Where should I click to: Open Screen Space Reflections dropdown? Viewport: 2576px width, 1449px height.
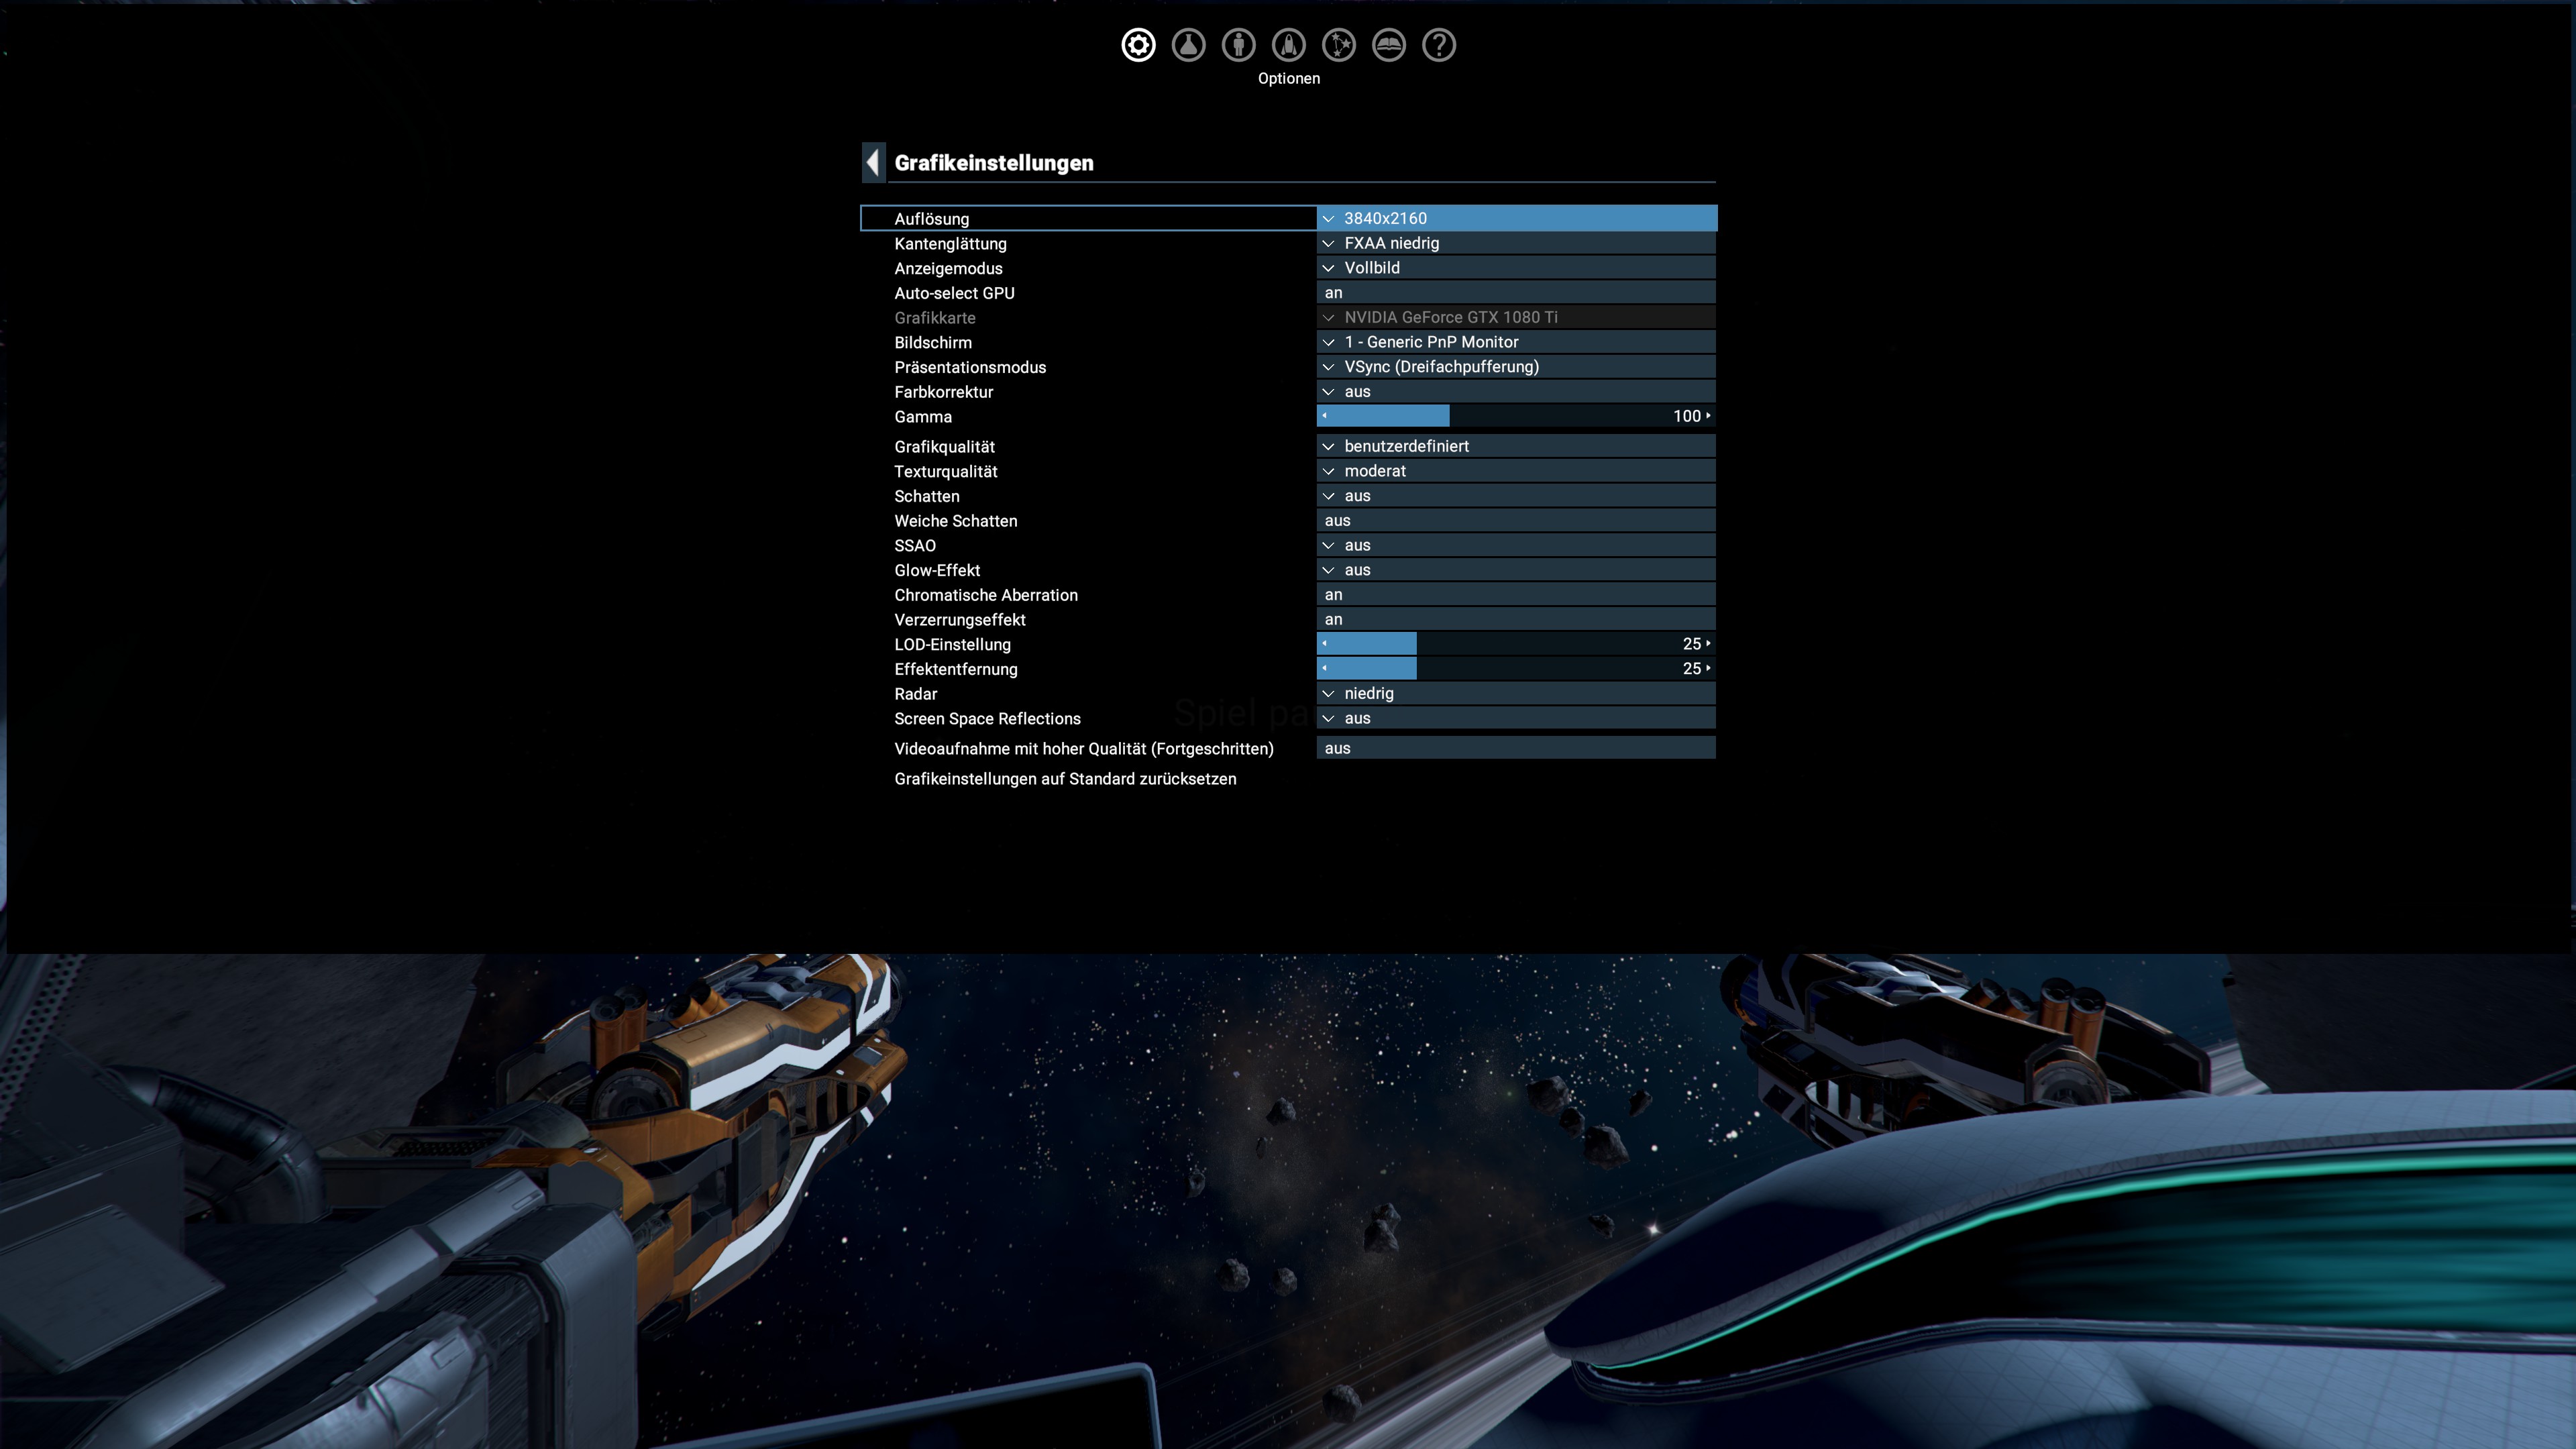pos(1516,718)
